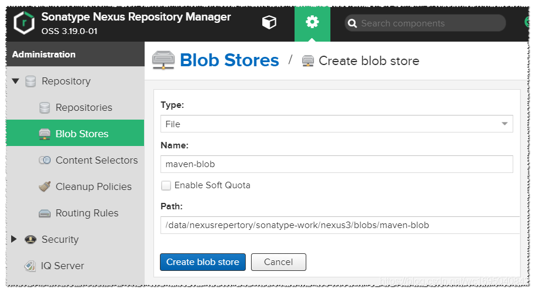Open the Administration gear icon
The width and height of the screenshot is (535, 292).
click(x=312, y=22)
